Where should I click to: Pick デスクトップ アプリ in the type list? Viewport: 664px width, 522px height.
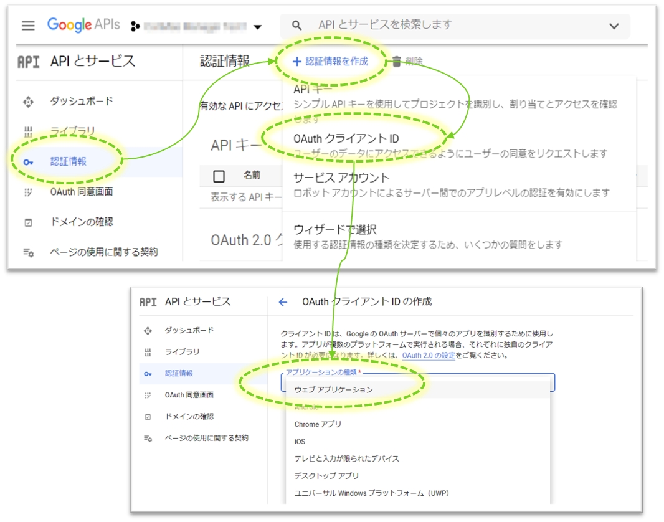point(326,476)
